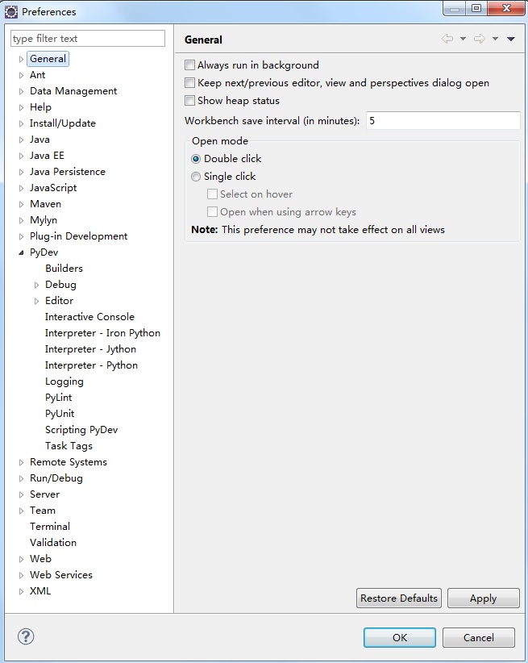Select General in preferences tree
This screenshot has width=528, height=663.
(x=48, y=59)
